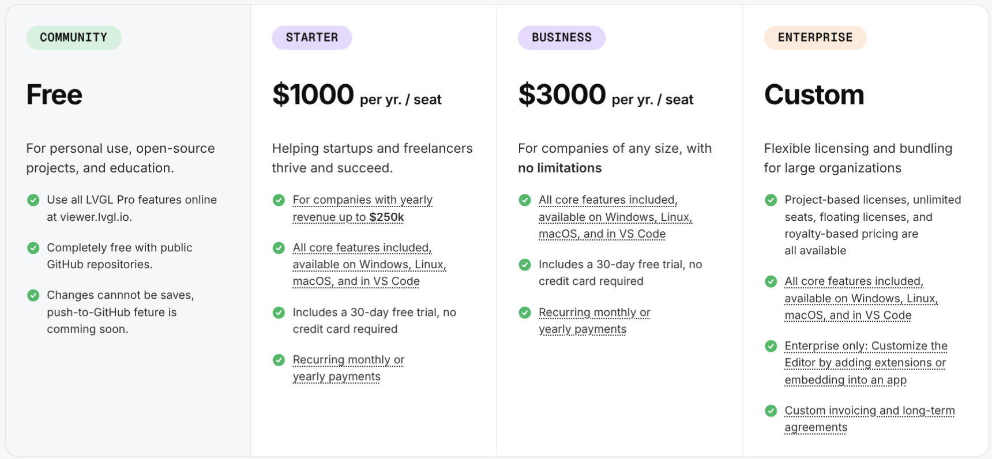Click checkmark next to public GitHub repositories

tap(33, 248)
